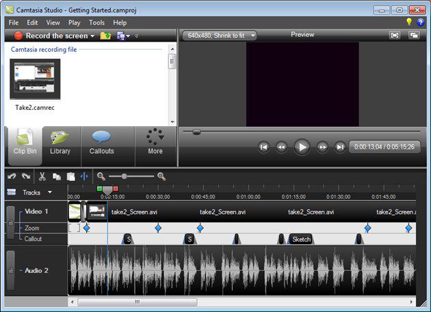Viewport: 431px width, 312px height.
Task: Click the Play button
Action: tap(302, 147)
